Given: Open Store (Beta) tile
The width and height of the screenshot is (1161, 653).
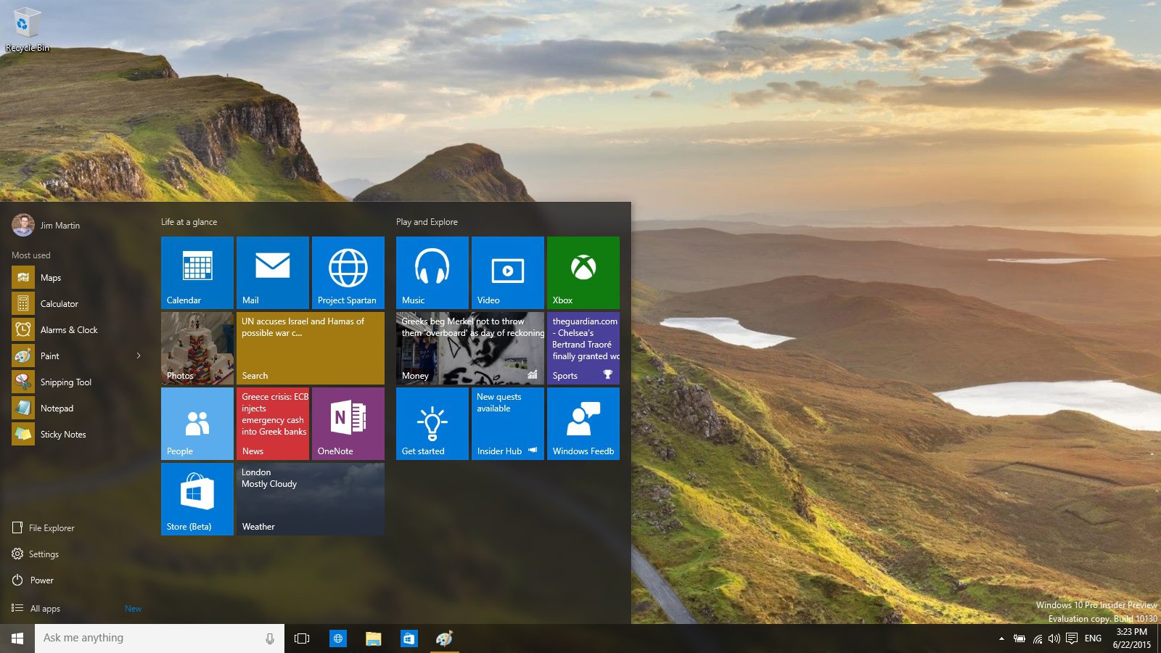Looking at the screenshot, I should (197, 499).
